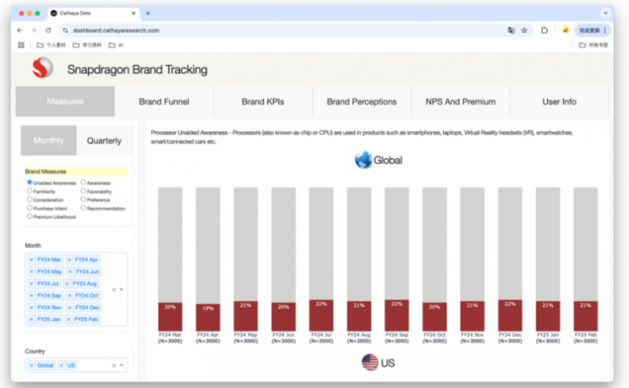This screenshot has width=629, height=388.
Task: Open a new tab with the plus icon
Action: (148, 14)
